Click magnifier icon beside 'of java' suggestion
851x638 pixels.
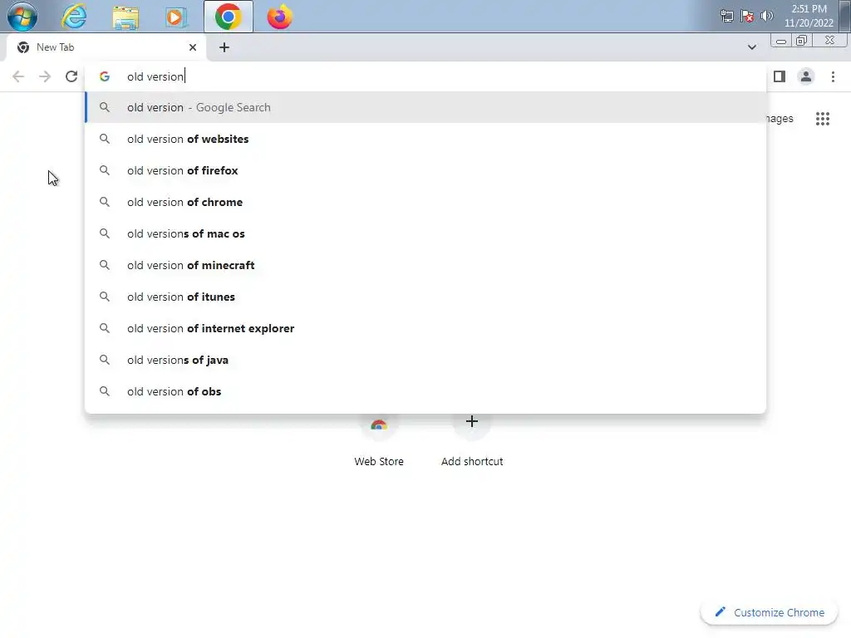pos(105,360)
